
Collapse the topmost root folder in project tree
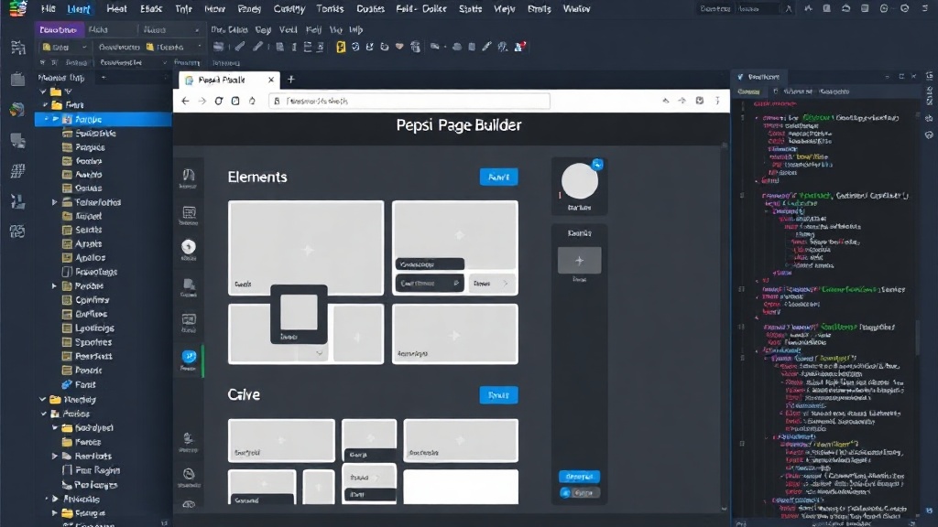43,91
